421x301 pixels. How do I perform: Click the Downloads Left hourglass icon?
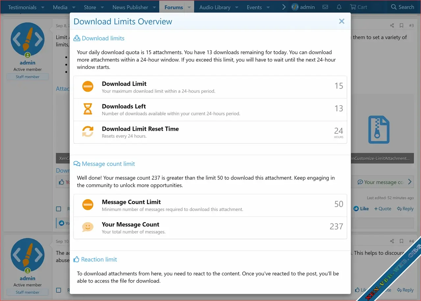click(88, 109)
